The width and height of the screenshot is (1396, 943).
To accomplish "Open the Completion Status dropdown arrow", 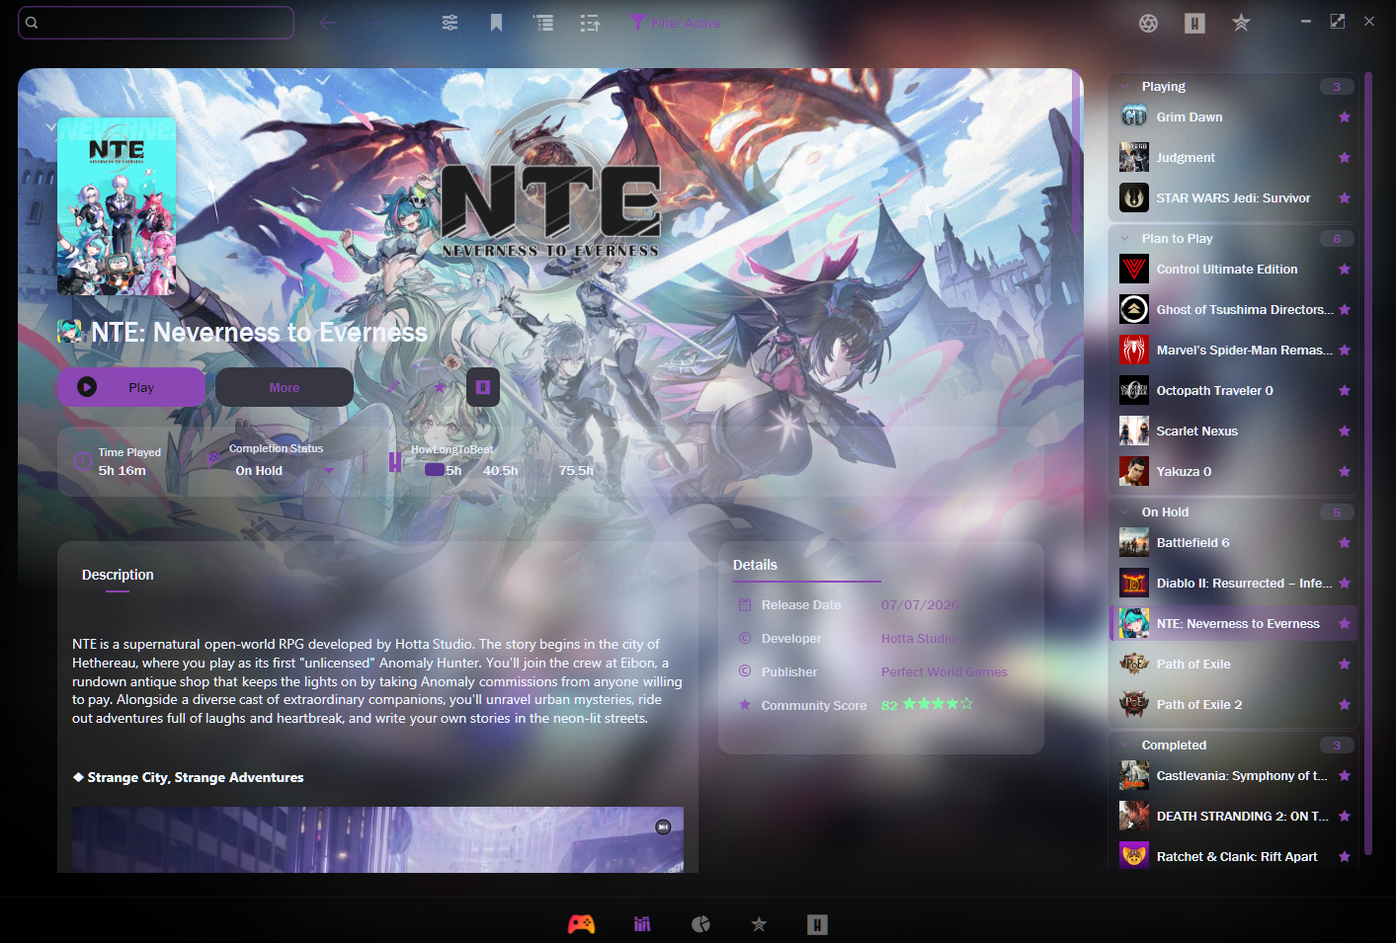I will 329,471.
